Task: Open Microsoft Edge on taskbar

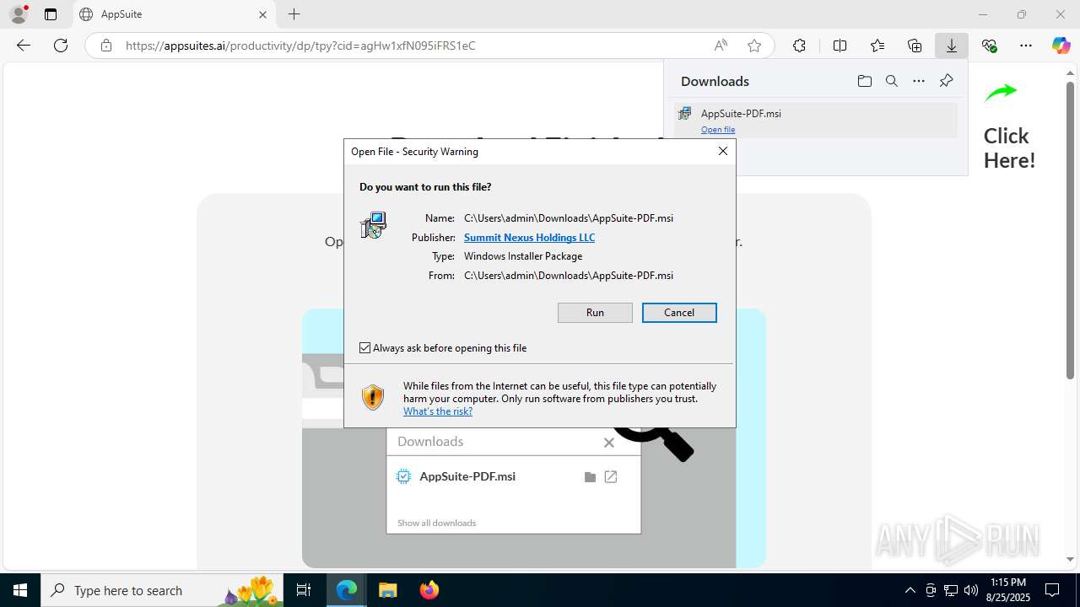Action: tap(347, 590)
